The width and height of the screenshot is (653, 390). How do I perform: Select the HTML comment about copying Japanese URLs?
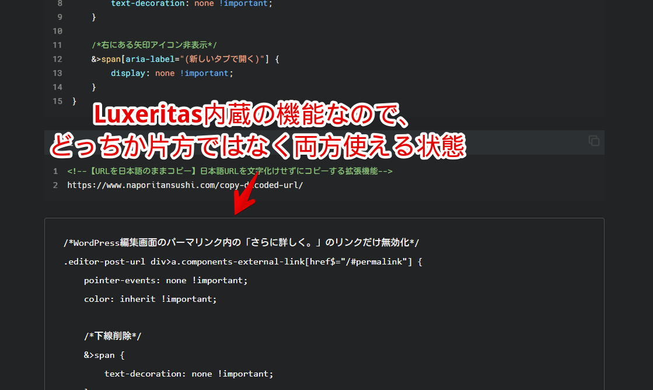(230, 171)
